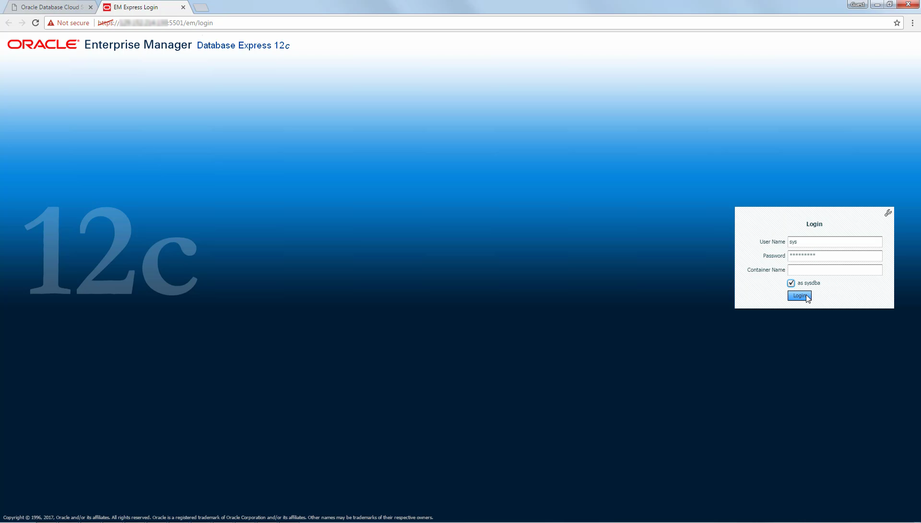Click Database Express 12c header text
The height and width of the screenshot is (523, 921).
pyautogui.click(x=243, y=45)
